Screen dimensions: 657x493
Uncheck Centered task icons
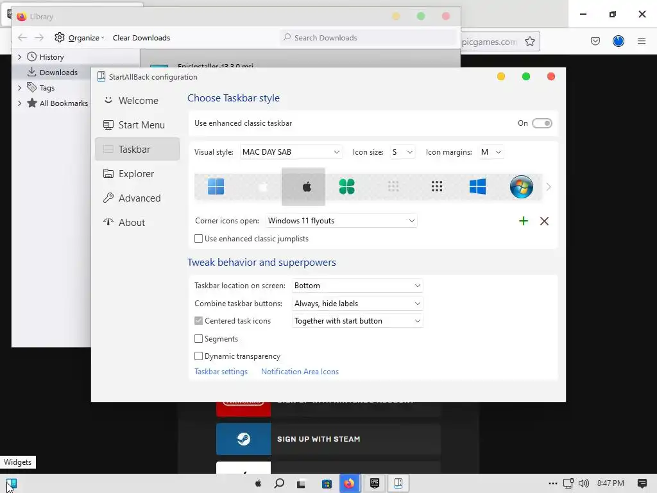(199, 321)
